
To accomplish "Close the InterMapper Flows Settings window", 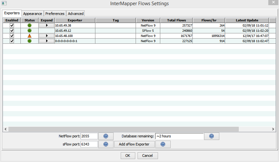I will (x=273, y=2).
